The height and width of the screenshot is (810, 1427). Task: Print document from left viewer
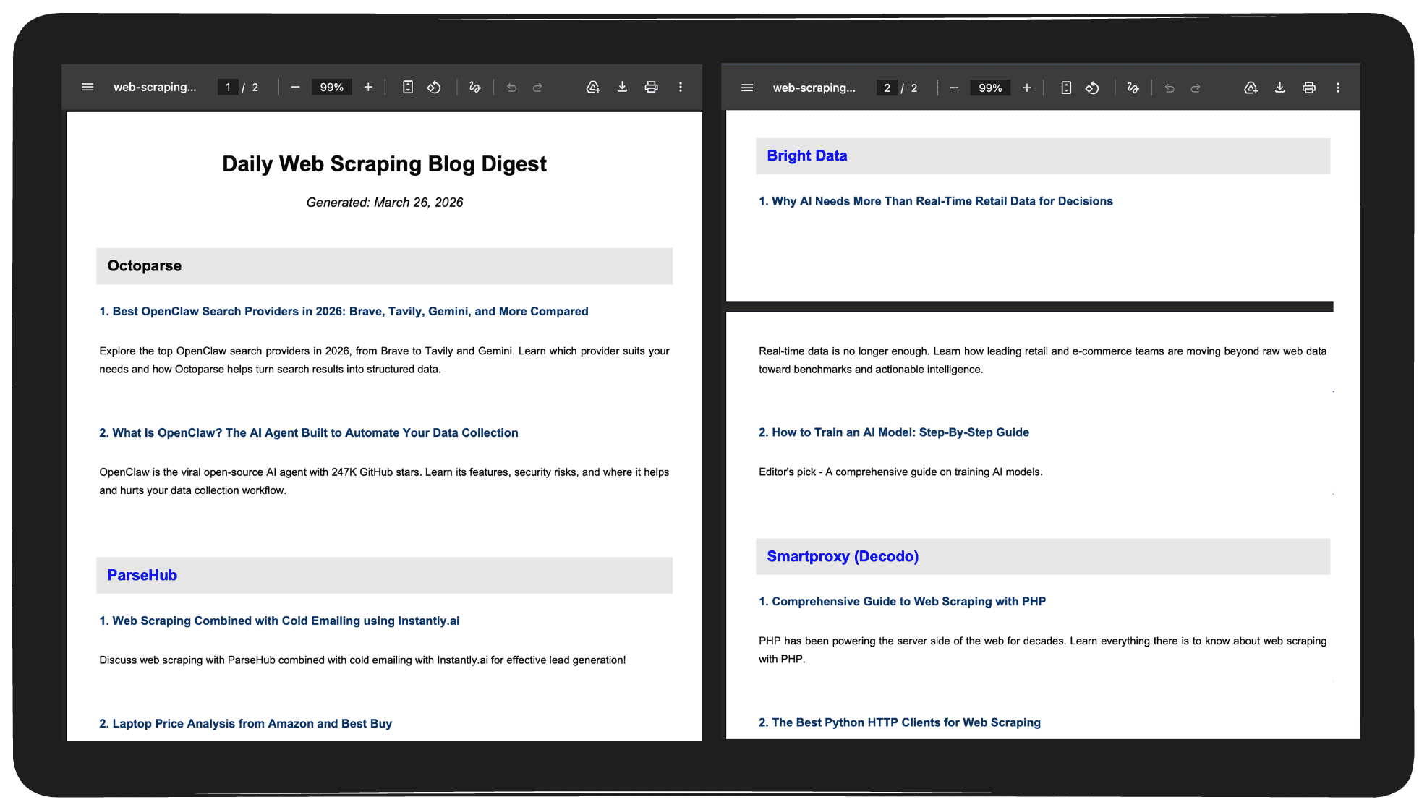point(651,87)
